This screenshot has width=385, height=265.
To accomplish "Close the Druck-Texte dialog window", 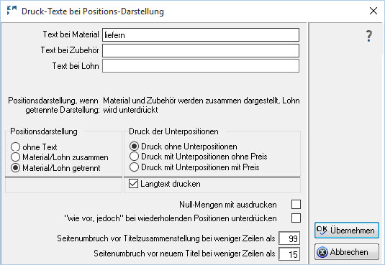I will 373,11.
